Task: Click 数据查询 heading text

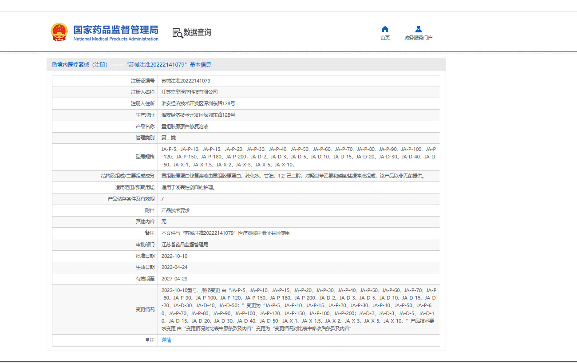Action: 198,32
